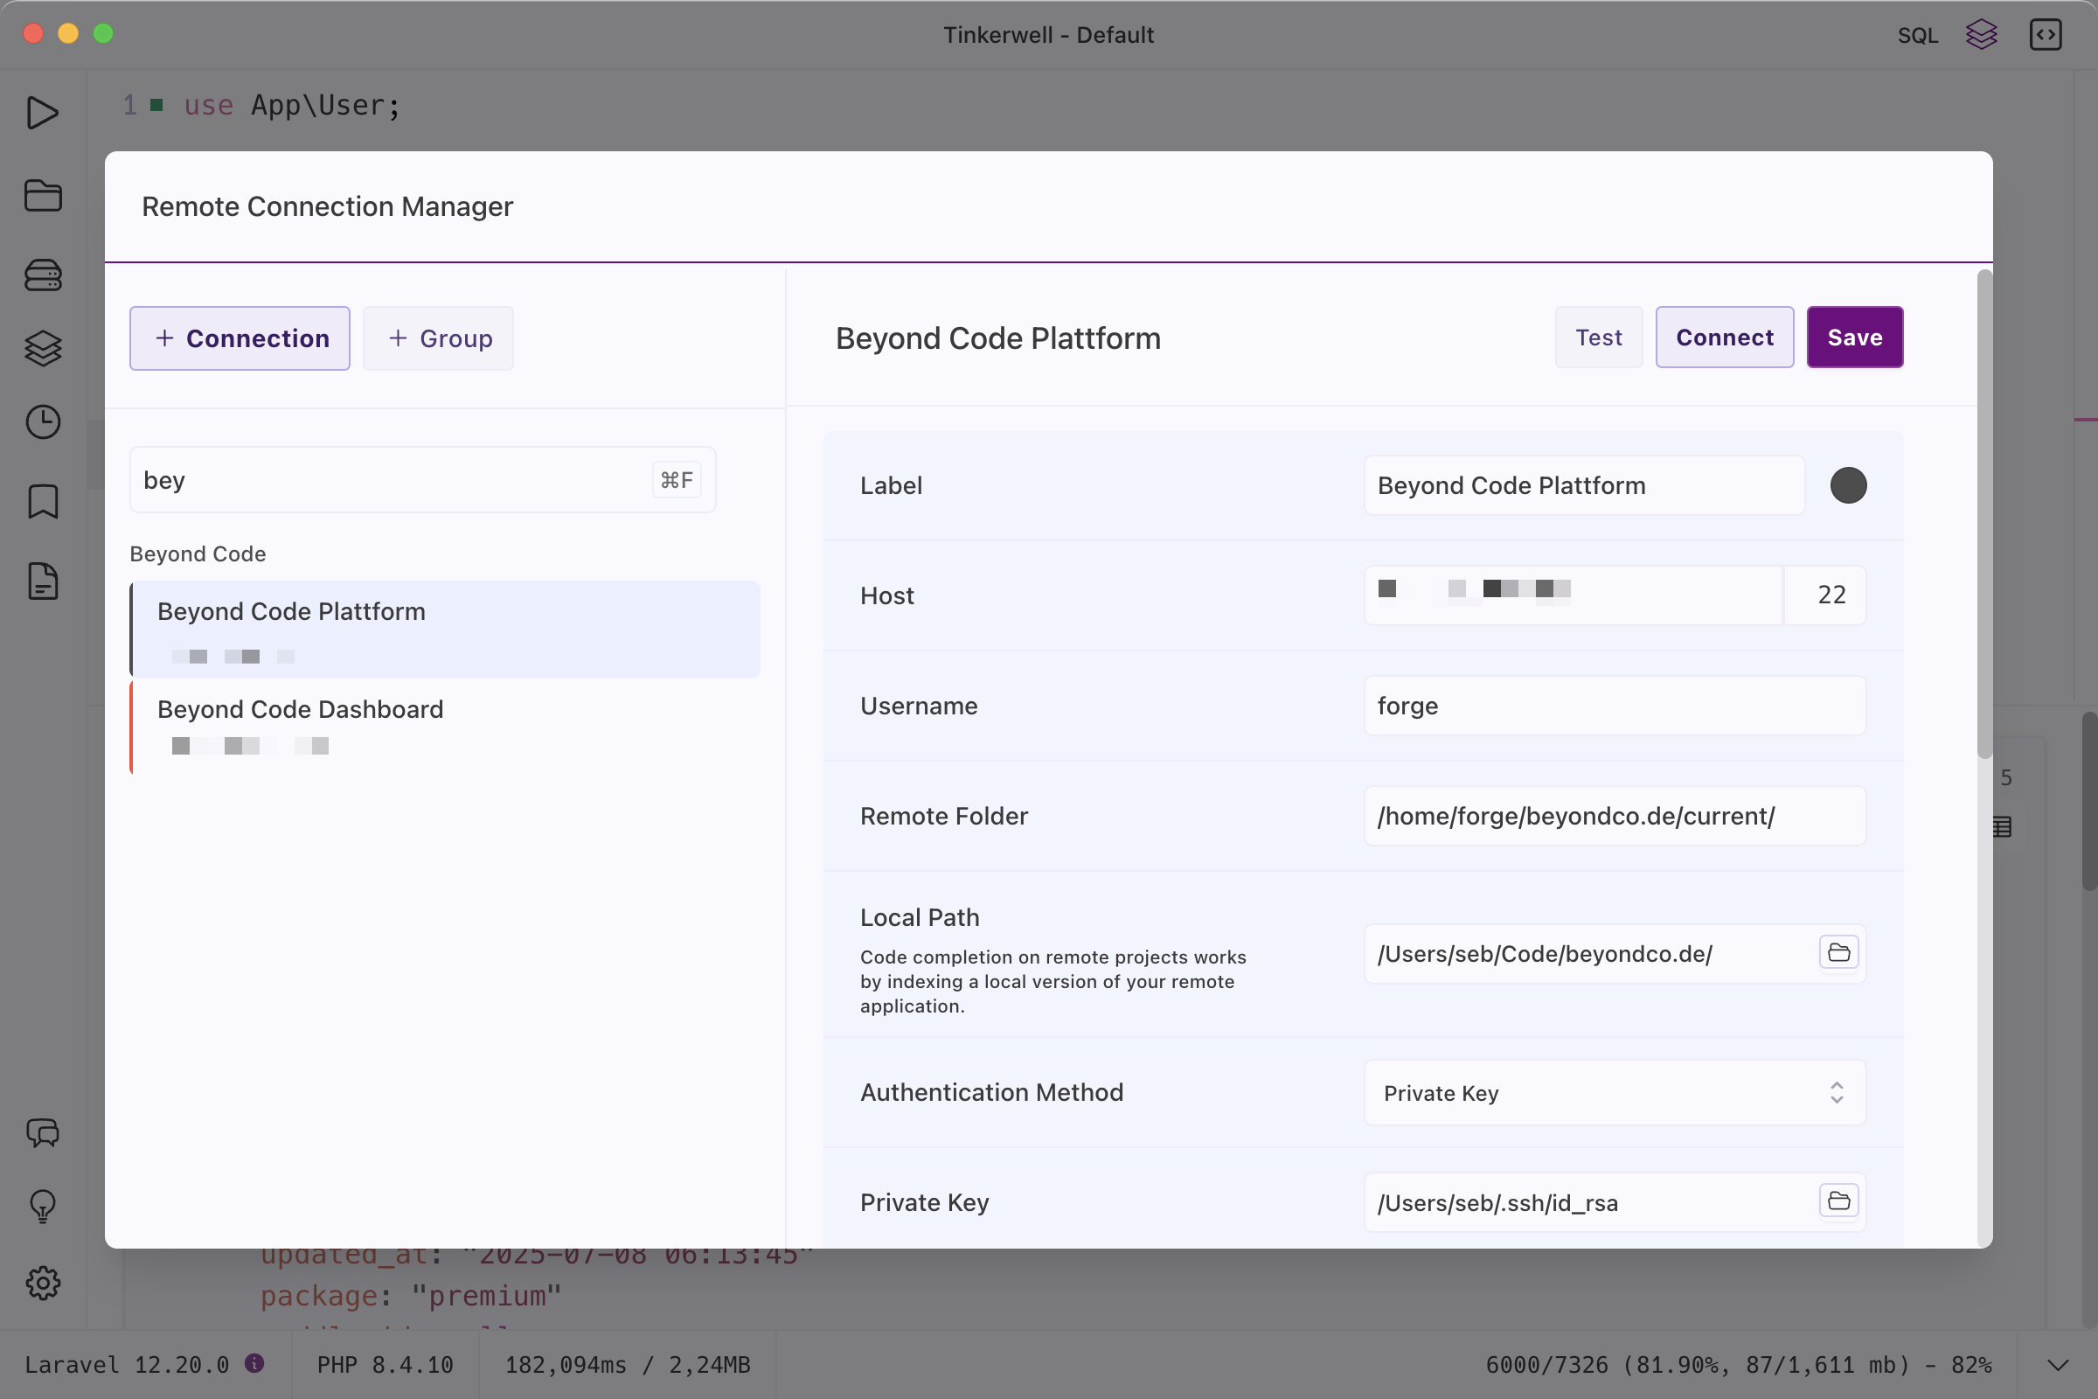The width and height of the screenshot is (2098, 1399).
Task: Click the lightbulb icon in sidebar
Action: pos(42,1208)
